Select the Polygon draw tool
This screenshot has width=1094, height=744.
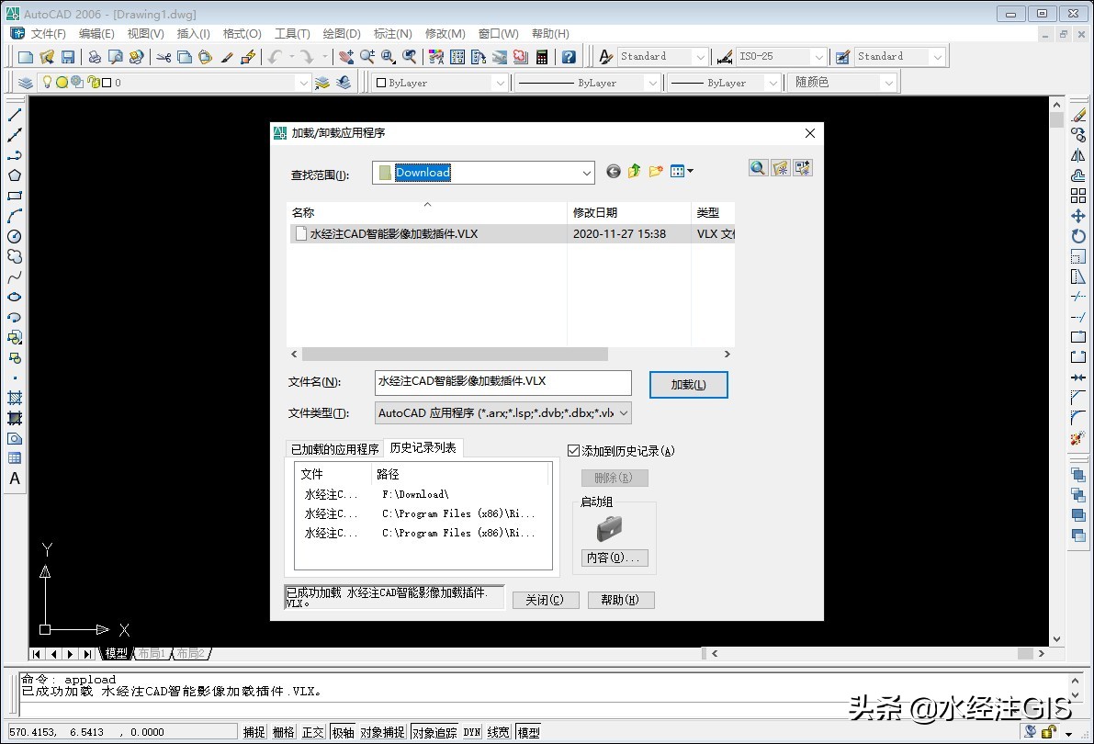[x=15, y=175]
